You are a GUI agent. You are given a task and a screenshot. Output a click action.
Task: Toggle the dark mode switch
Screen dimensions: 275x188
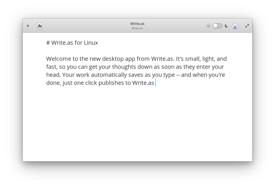click(x=218, y=26)
